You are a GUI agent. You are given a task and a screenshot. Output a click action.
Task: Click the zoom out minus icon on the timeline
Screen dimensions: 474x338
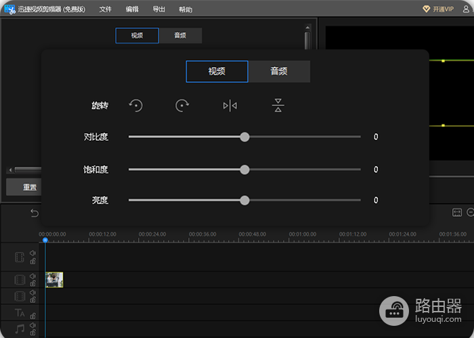coord(471,212)
